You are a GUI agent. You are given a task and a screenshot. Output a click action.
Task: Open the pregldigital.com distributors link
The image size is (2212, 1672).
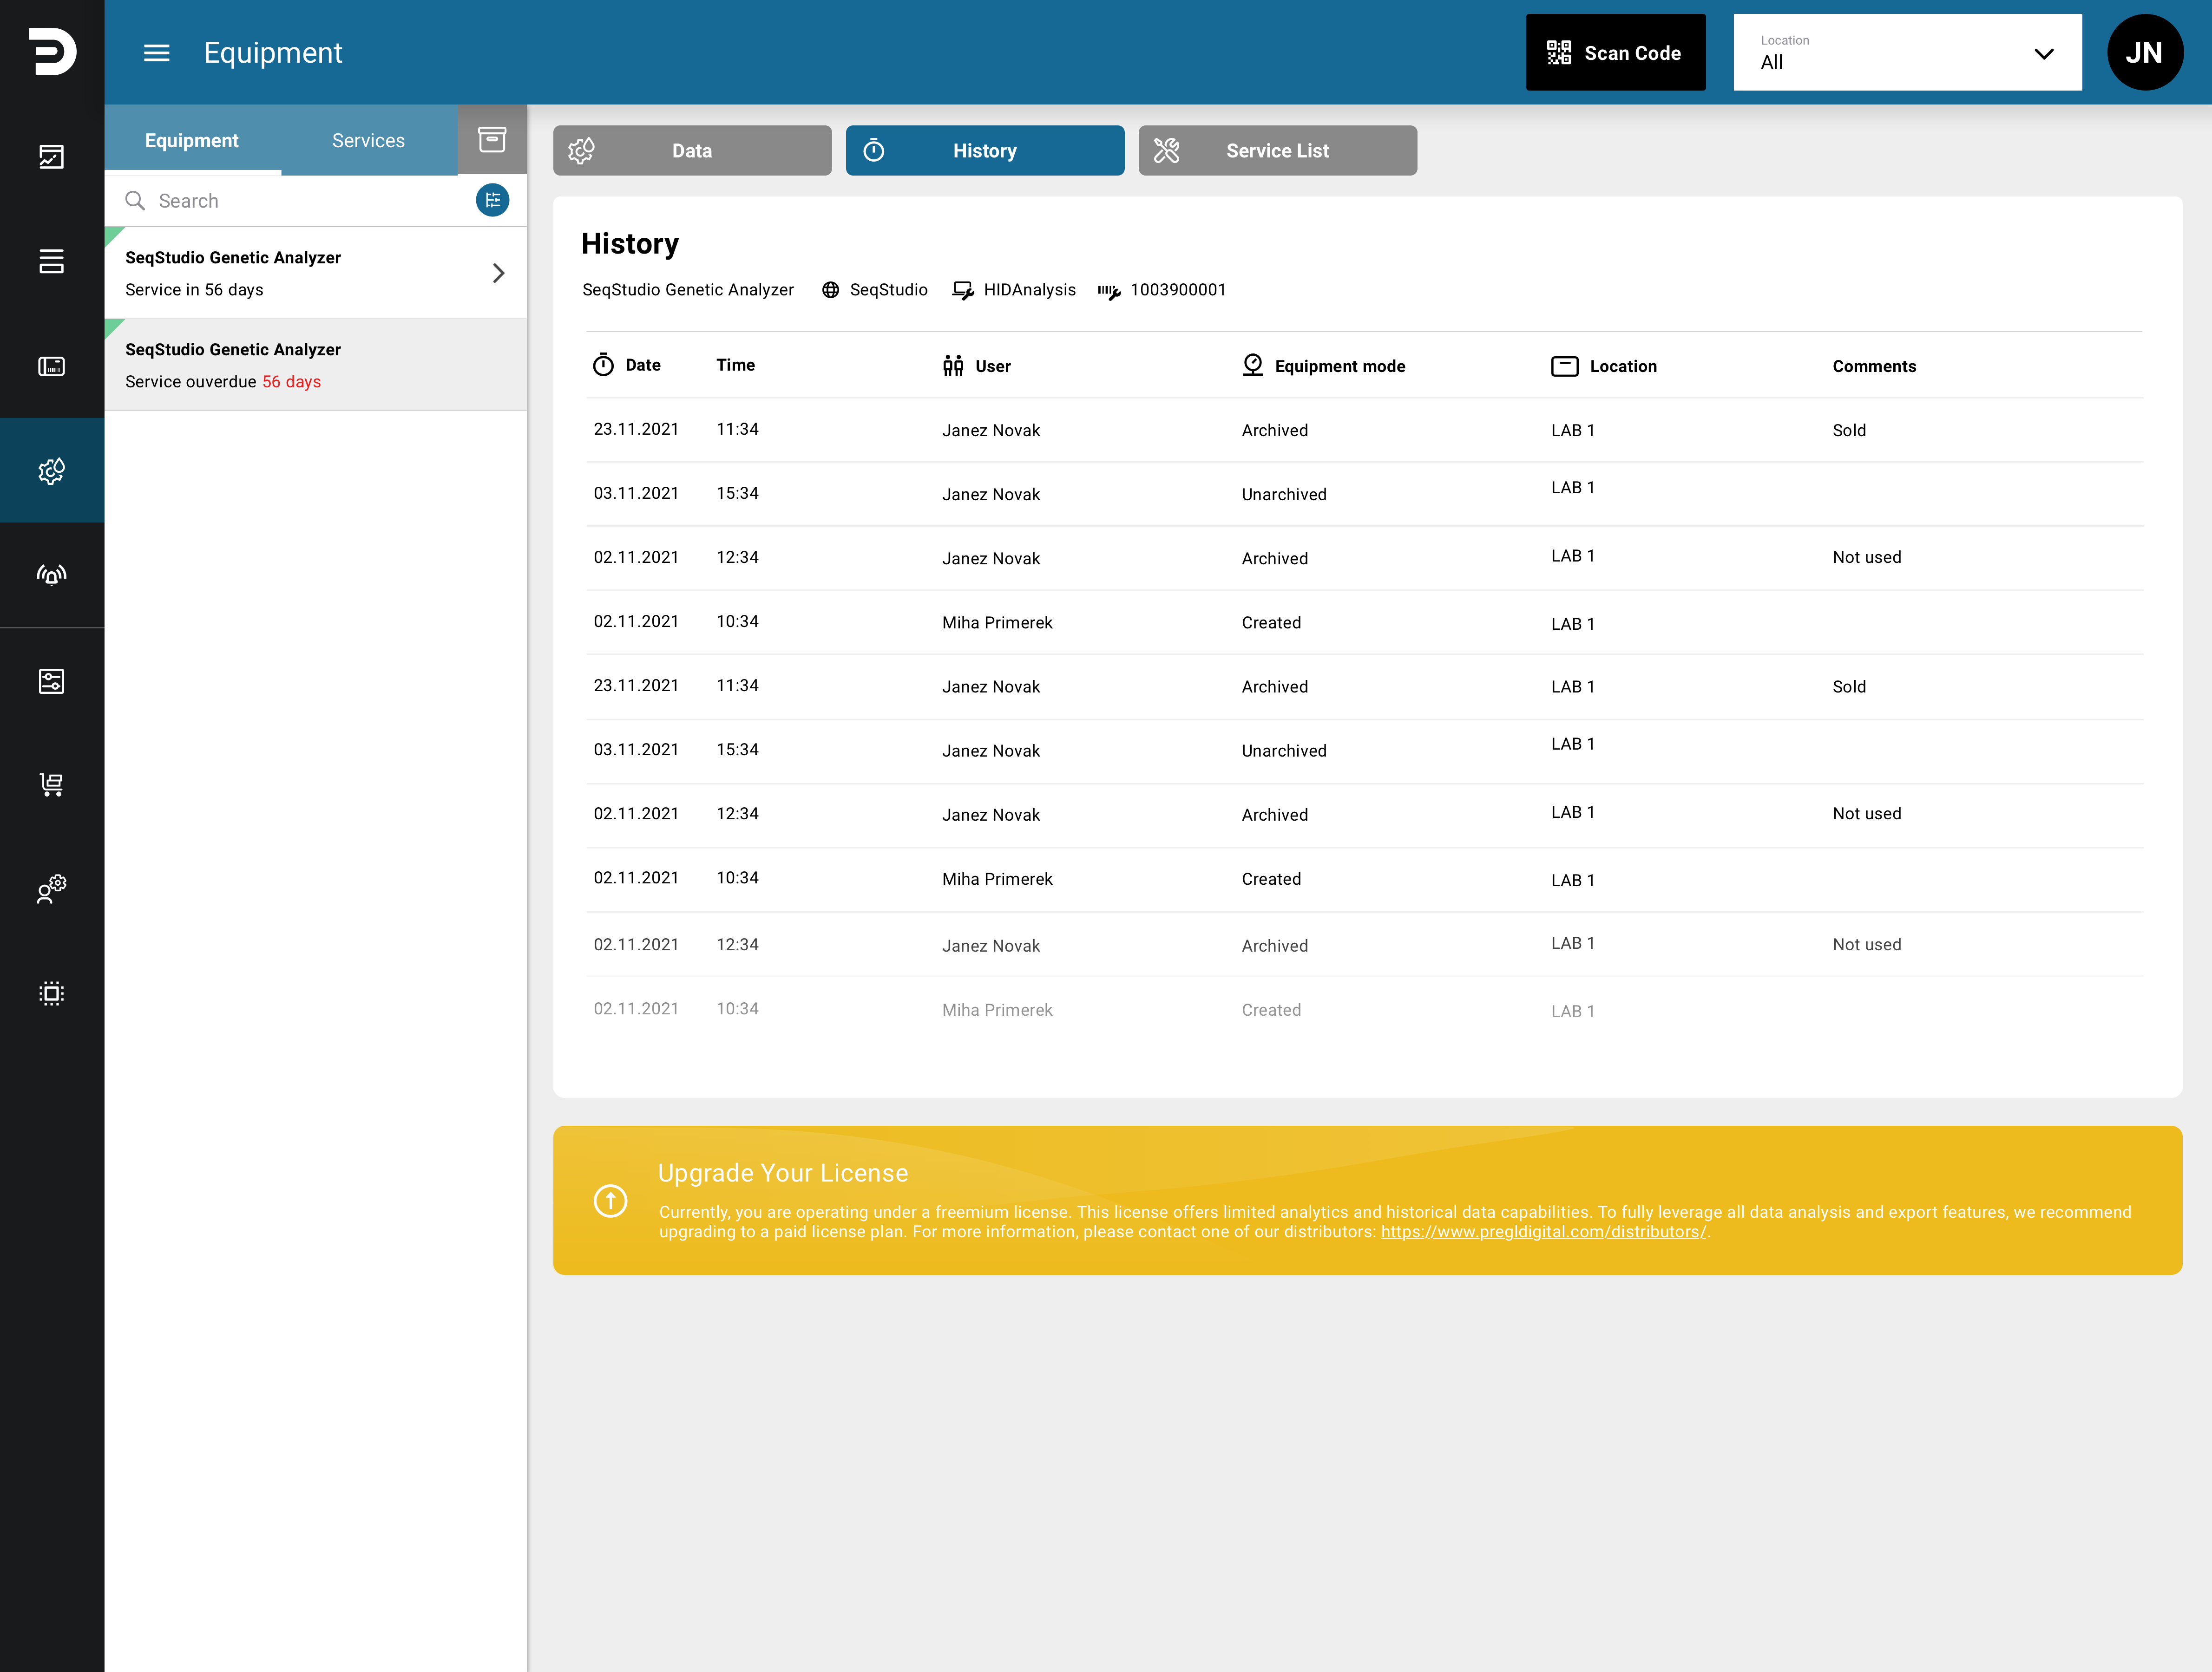point(1543,1231)
